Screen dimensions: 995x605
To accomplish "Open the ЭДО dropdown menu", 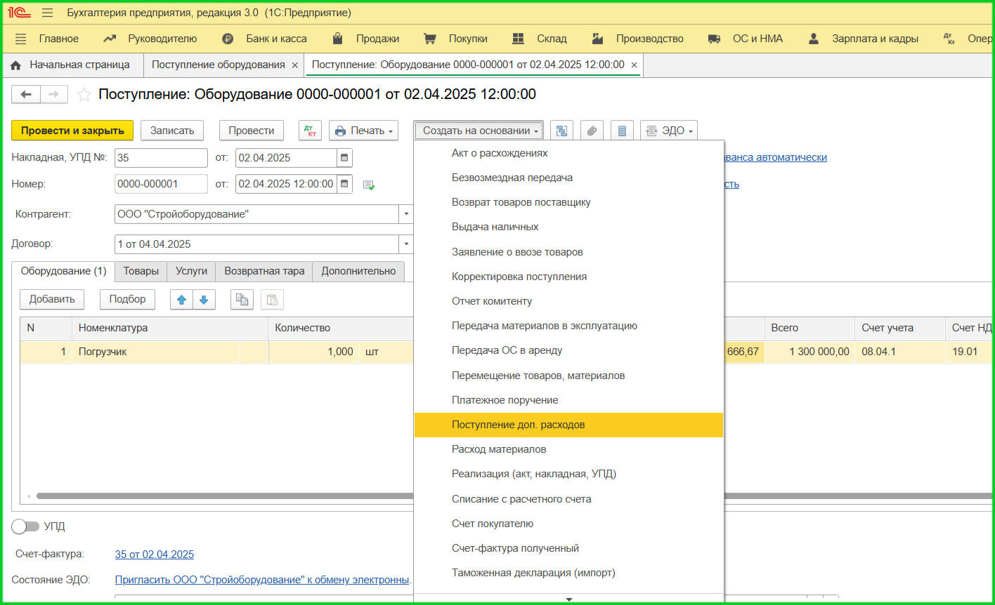I will point(668,131).
